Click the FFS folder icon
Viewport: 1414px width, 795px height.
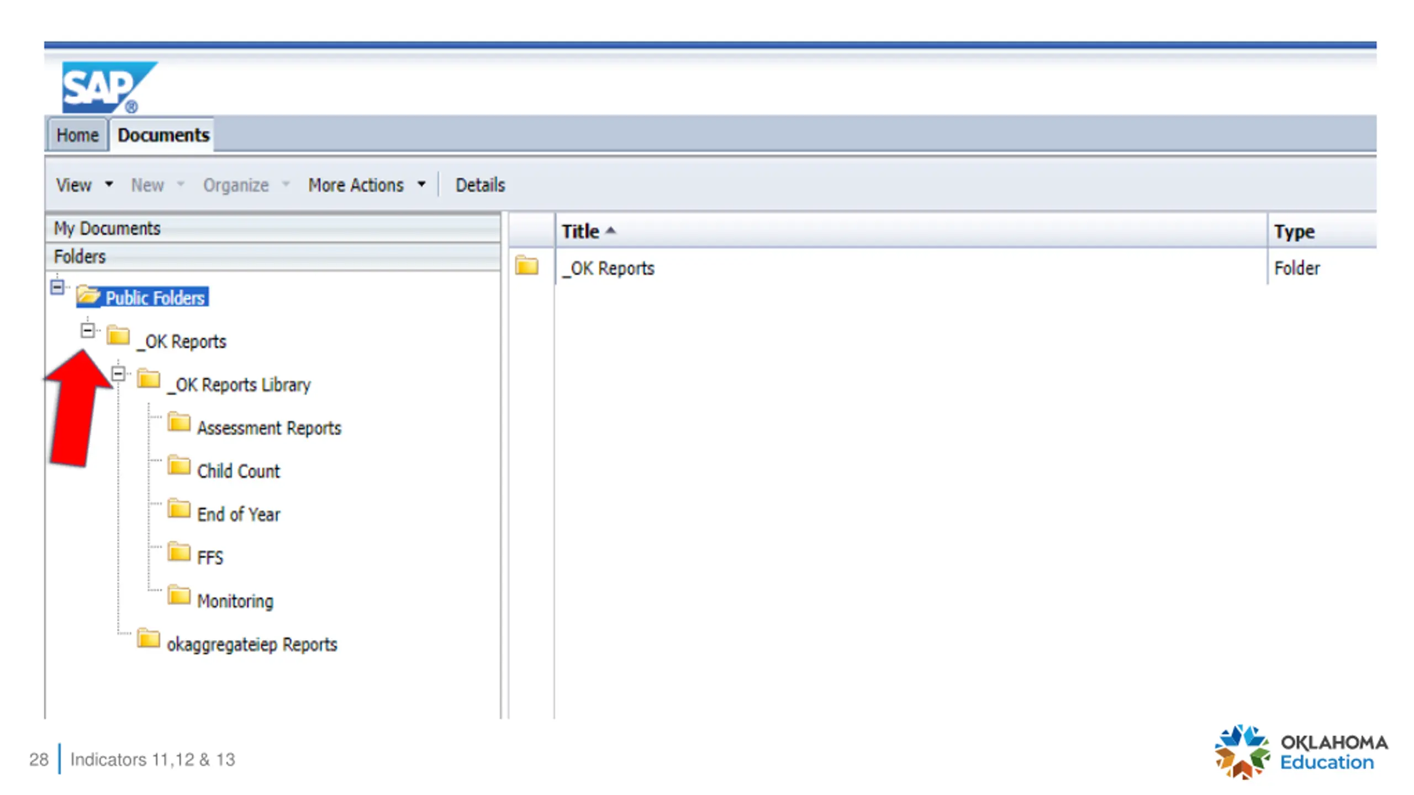179,552
